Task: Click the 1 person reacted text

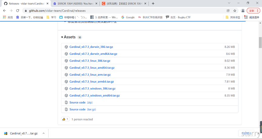Action: coord(82,119)
